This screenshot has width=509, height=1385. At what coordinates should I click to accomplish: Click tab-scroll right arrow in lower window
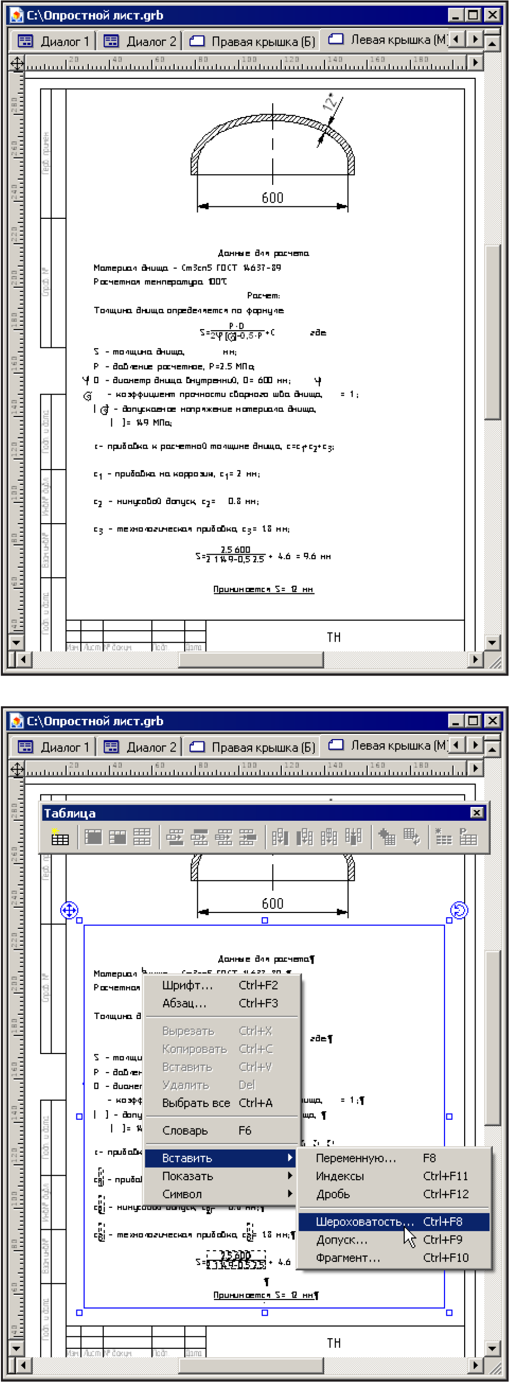click(x=474, y=745)
